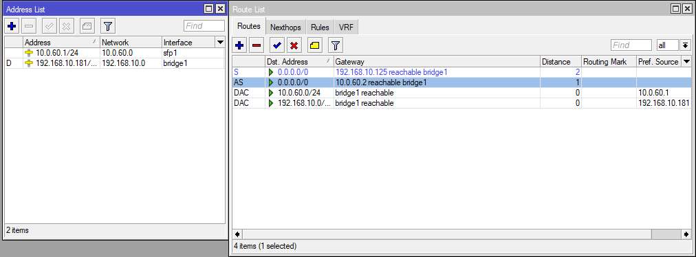Select active route via 10.0.60.2

[x=462, y=82]
